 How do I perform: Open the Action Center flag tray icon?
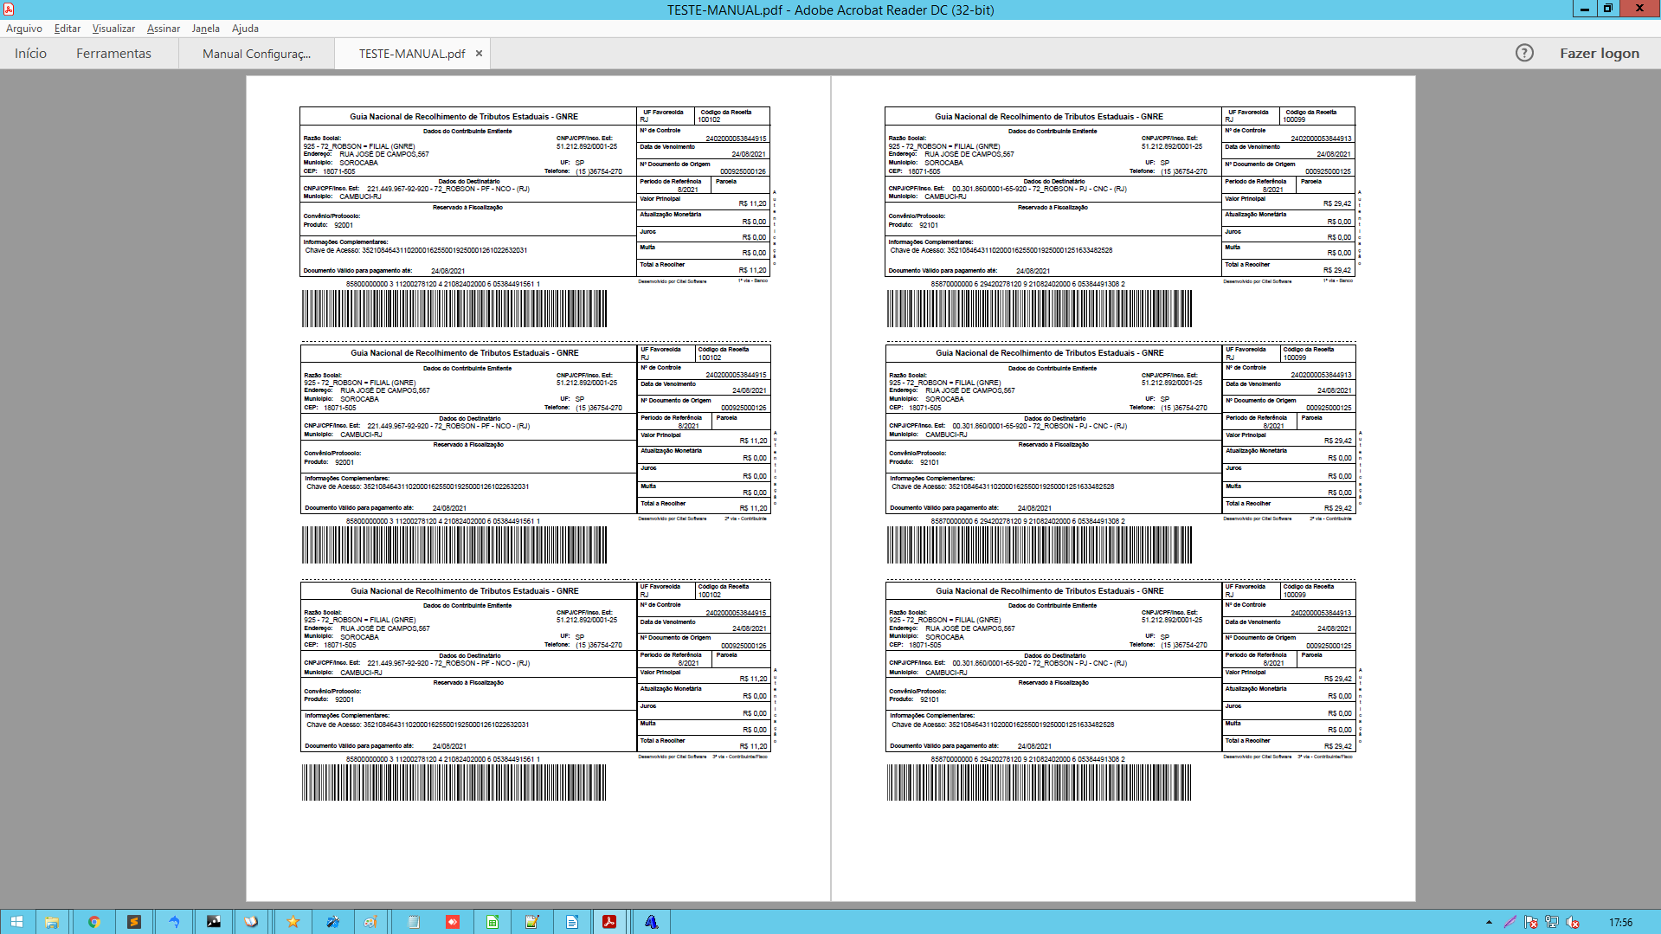coord(1531,922)
